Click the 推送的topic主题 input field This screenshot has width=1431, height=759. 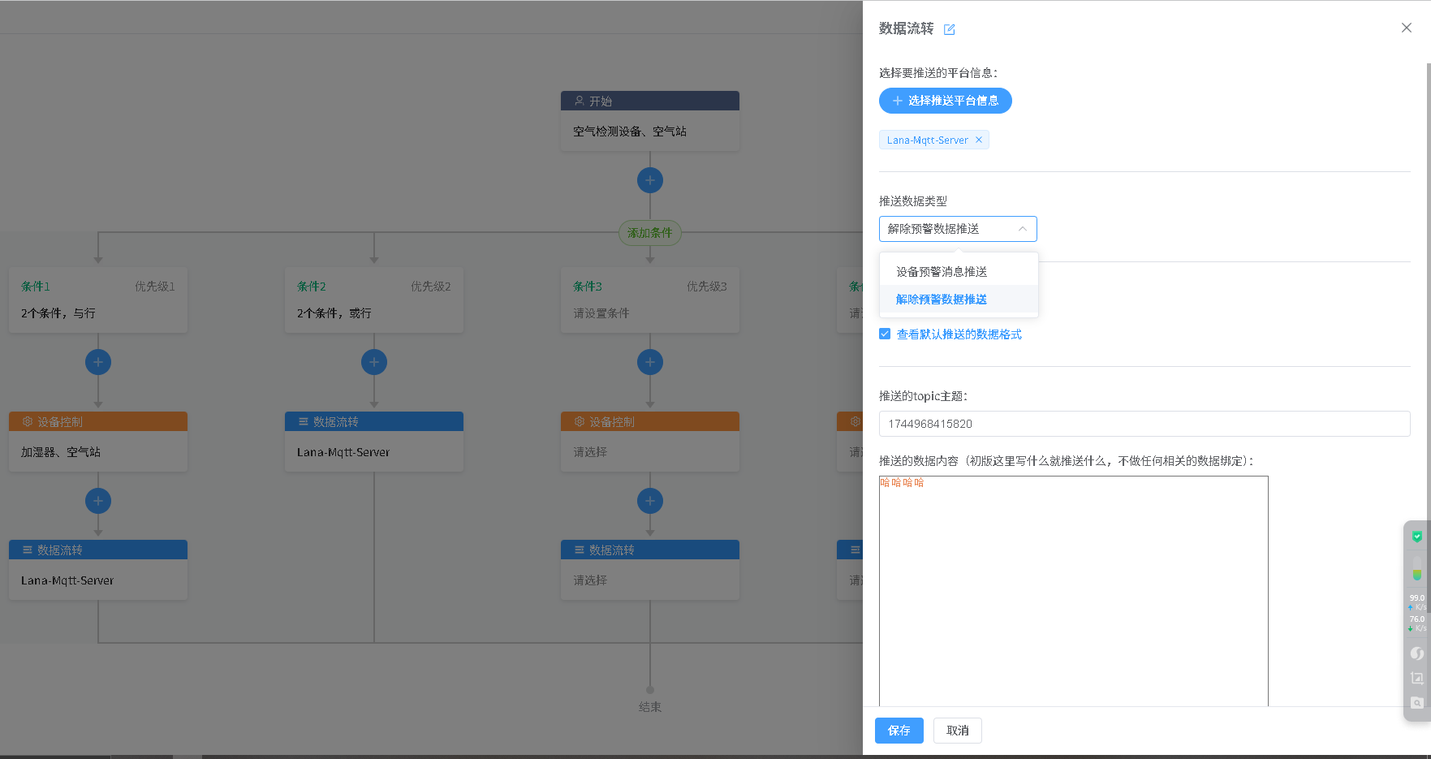pyautogui.click(x=1144, y=424)
